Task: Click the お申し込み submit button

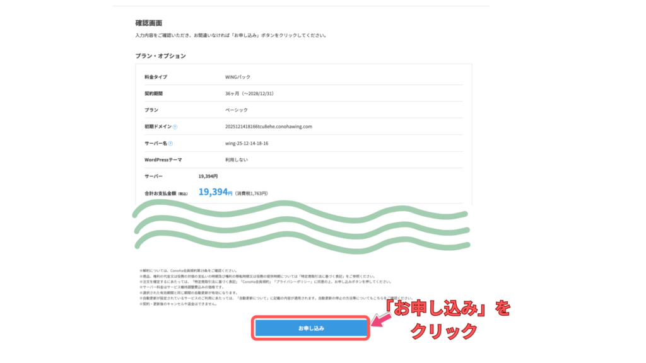Action: pos(311,328)
